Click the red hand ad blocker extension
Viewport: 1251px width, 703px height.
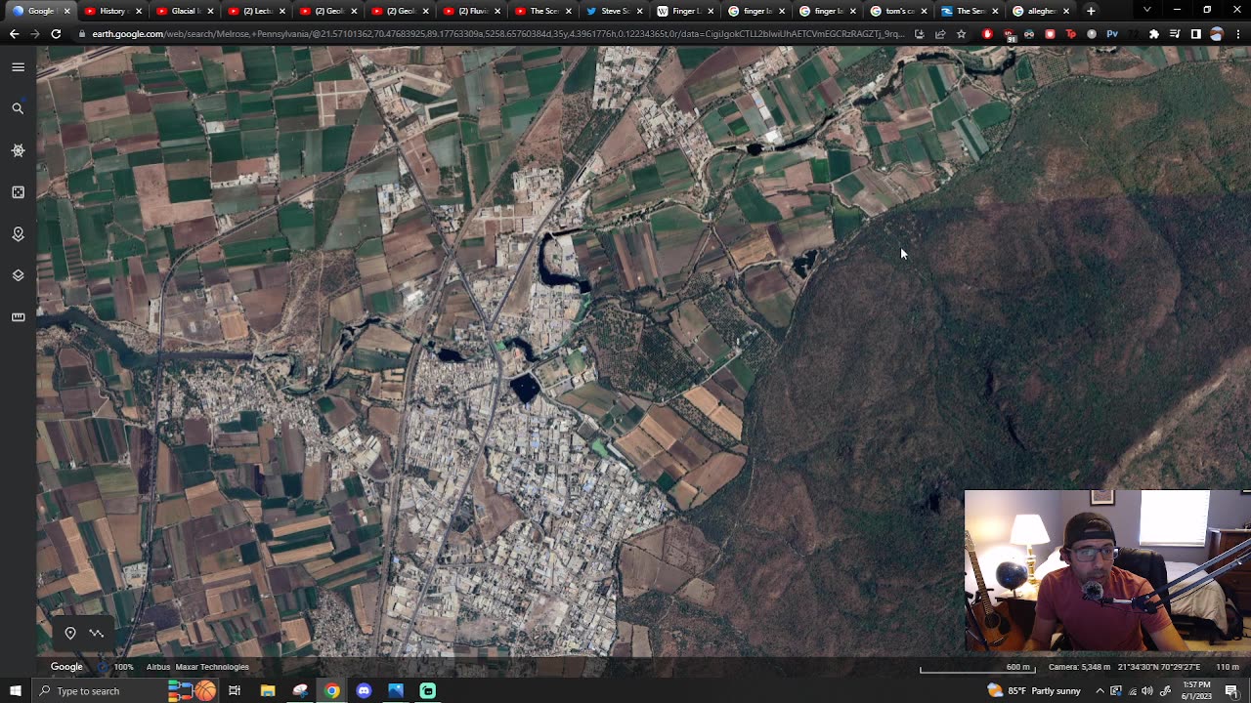click(x=987, y=34)
